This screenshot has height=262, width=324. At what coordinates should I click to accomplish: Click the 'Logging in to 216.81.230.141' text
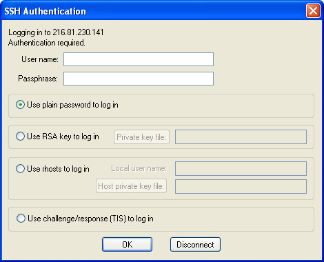pos(56,32)
